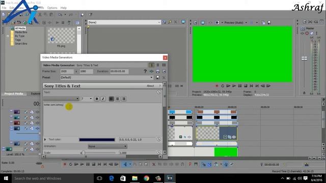Screen dimensions: 326x183
Task: Select the Normal Edit tool in bottom toolbar
Action: (x=126, y=164)
